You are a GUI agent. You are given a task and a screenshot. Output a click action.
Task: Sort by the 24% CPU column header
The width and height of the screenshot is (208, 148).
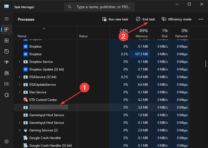[x=120, y=33]
